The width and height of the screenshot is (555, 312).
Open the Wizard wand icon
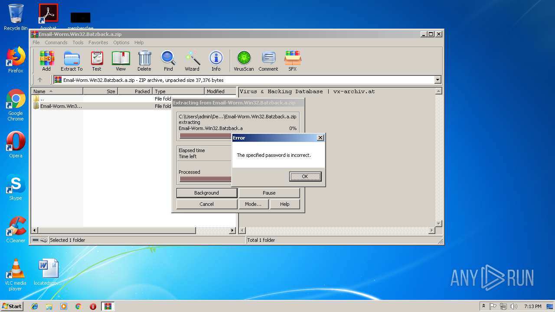(192, 61)
